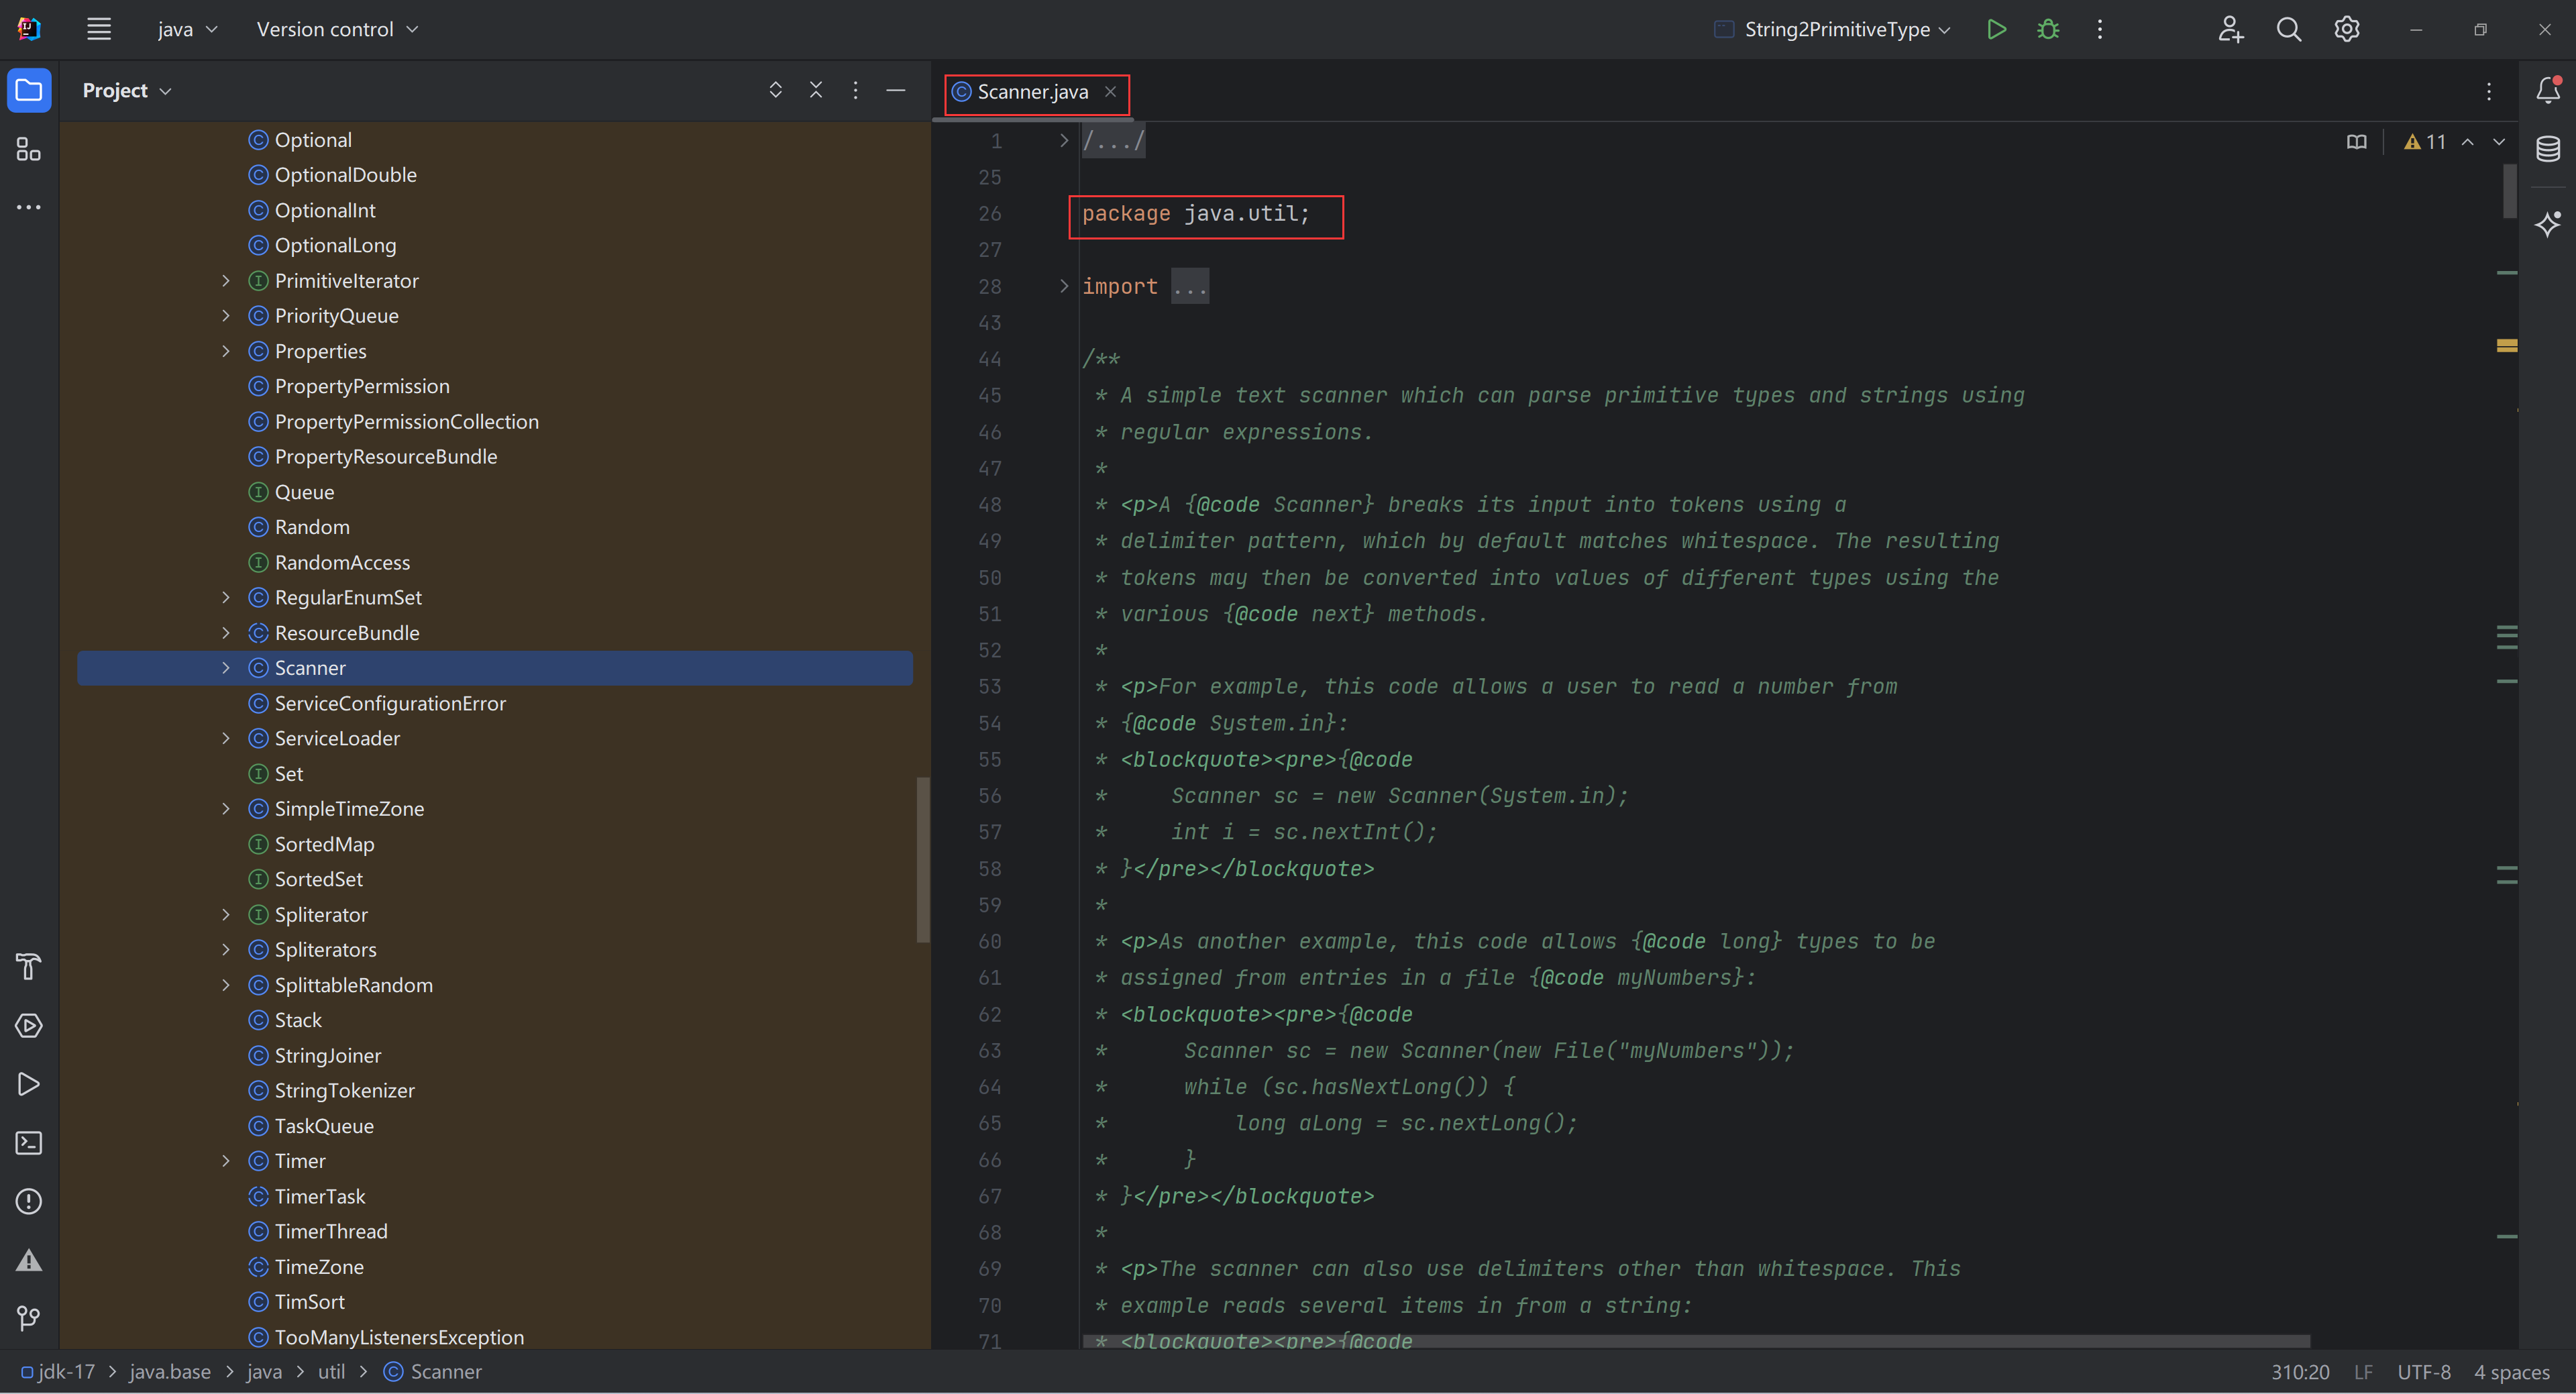The image size is (2576, 1394).
Task: Click util breadcrumb
Action: click(331, 1372)
